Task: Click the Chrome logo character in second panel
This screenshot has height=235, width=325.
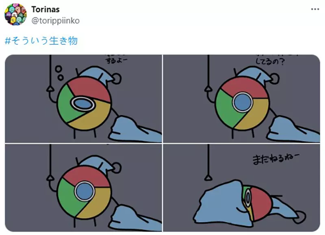Action: click(242, 103)
